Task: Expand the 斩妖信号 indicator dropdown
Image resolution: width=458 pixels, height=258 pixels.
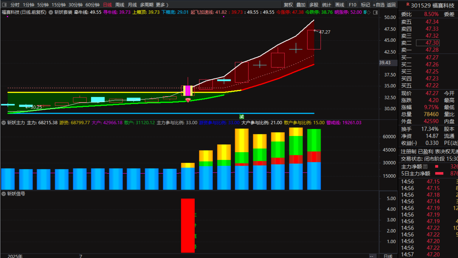Action: coord(4,194)
